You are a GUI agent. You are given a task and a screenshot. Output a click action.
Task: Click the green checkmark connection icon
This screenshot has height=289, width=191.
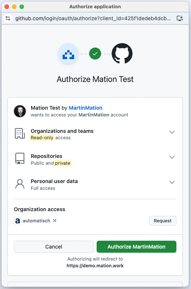95,54
